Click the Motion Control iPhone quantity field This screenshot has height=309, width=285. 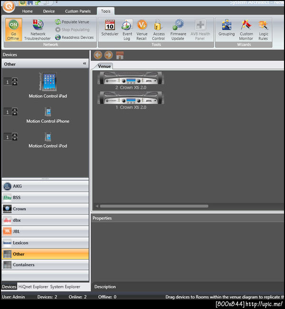click(8, 112)
